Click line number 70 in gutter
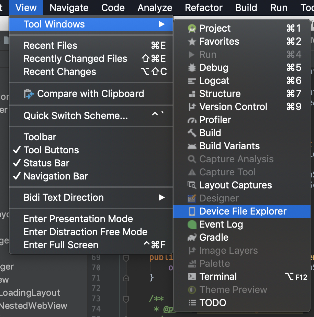Viewport: 314px width, 317px height. [96, 268]
